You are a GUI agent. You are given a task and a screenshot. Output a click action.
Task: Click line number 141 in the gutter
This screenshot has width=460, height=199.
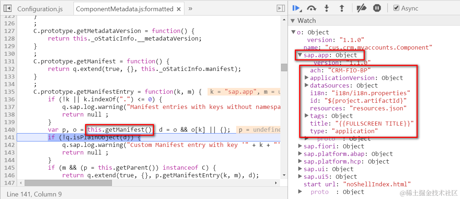tap(10, 137)
